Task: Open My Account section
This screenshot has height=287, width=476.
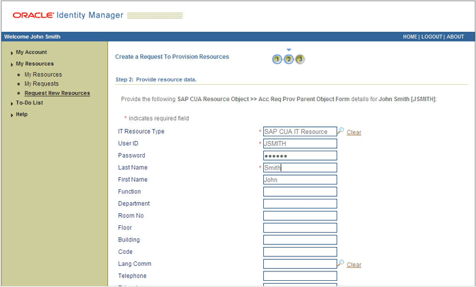Action: click(x=31, y=52)
